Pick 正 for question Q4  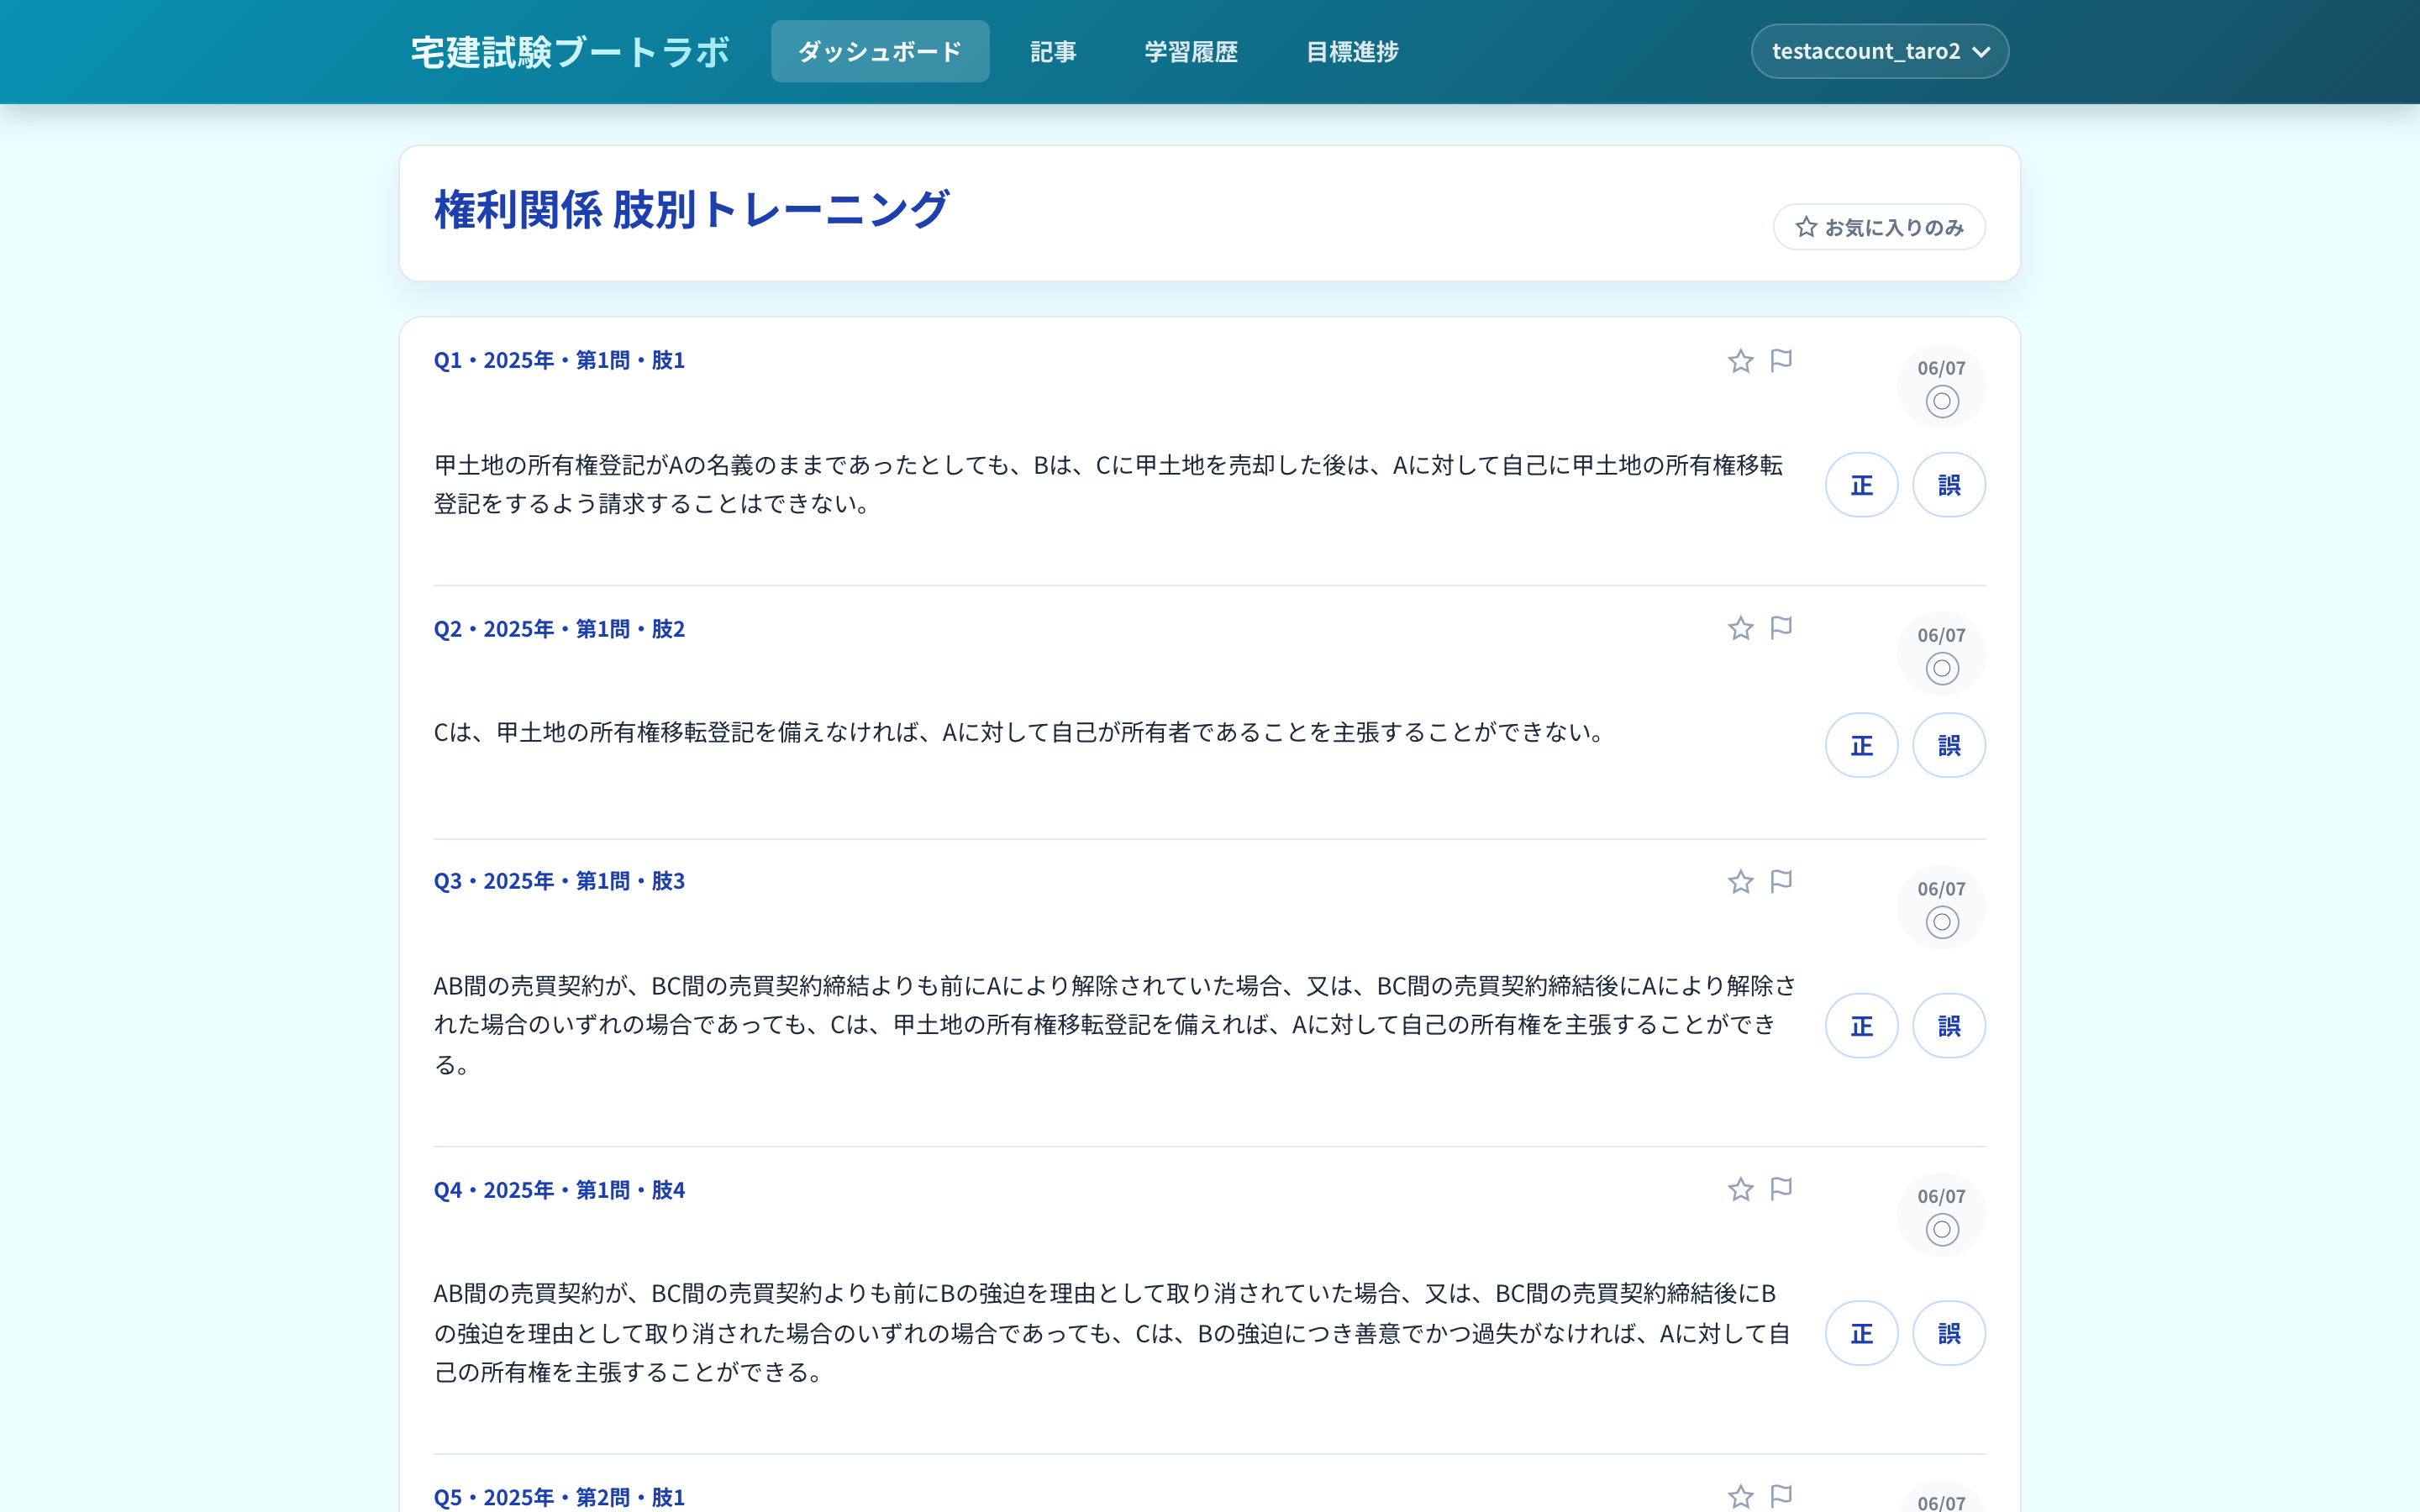(1861, 1333)
